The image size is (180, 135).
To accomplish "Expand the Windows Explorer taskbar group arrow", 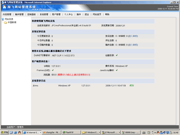I will tap(100, 133).
